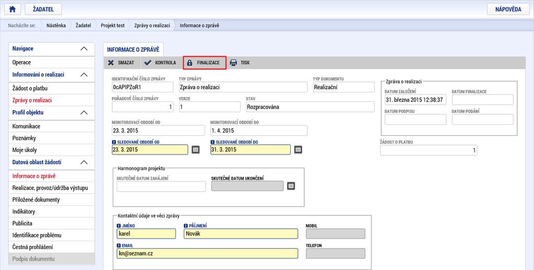
Task: Collapse the Profil objektu section
Action: [x=84, y=112]
